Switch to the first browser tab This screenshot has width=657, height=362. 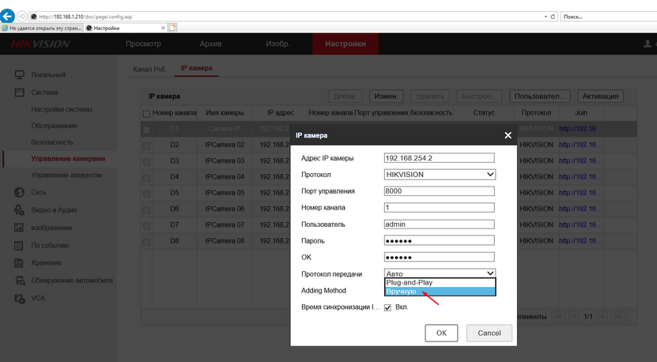click(42, 28)
